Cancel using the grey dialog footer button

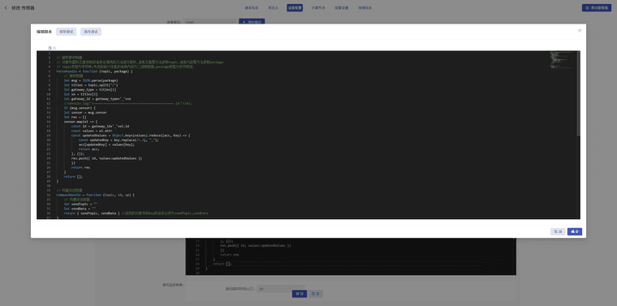tap(558, 231)
